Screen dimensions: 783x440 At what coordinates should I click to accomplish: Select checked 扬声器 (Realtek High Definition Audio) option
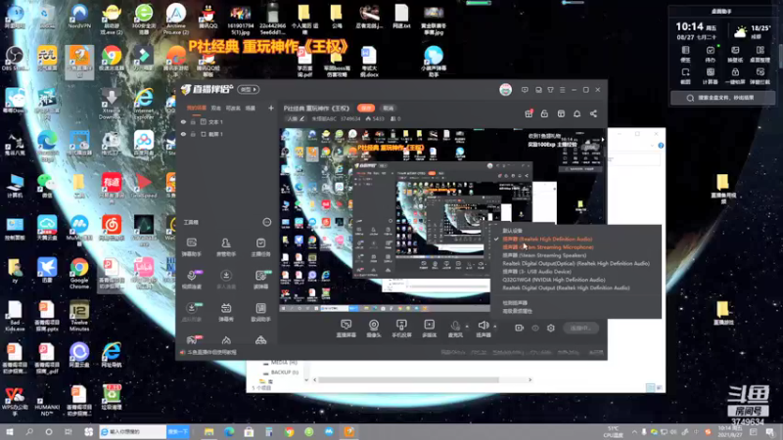tap(547, 239)
